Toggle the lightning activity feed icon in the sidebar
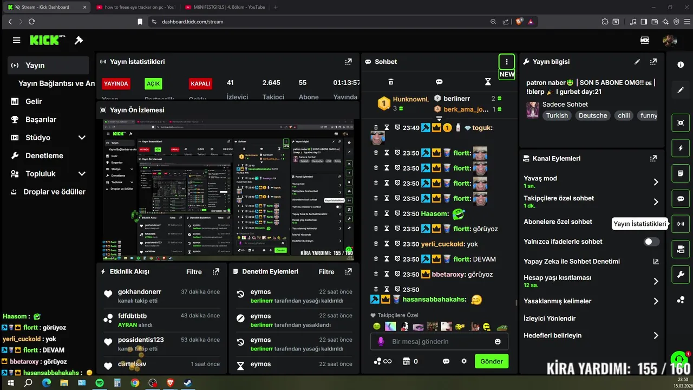This screenshot has height=390, width=693. [681, 148]
